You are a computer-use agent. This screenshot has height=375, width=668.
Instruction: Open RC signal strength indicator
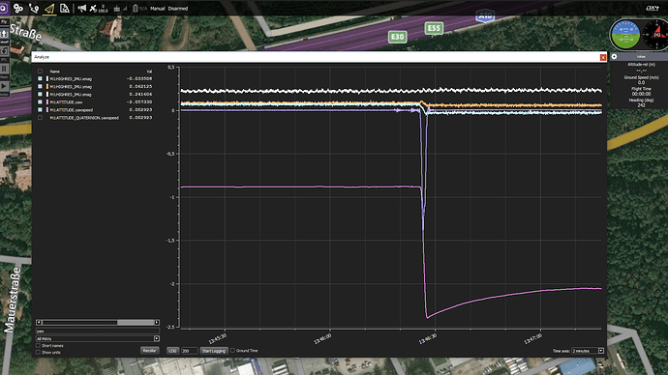[x=120, y=8]
